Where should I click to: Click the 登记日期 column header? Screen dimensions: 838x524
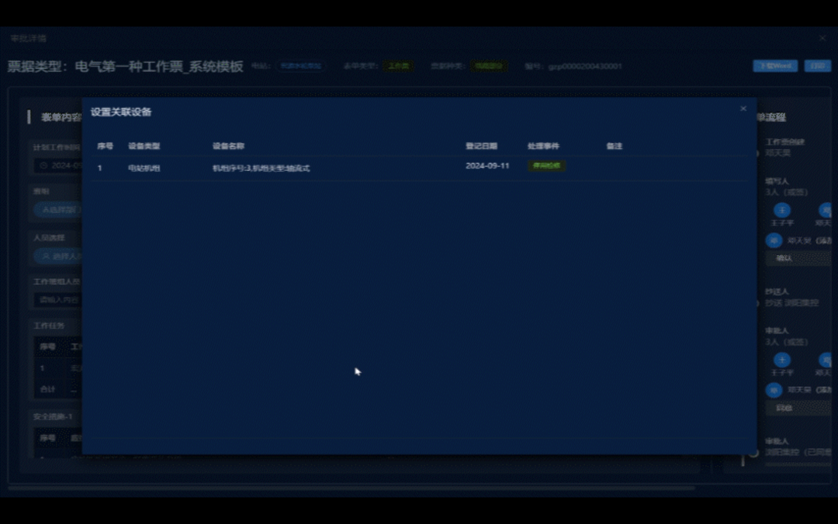(481, 146)
